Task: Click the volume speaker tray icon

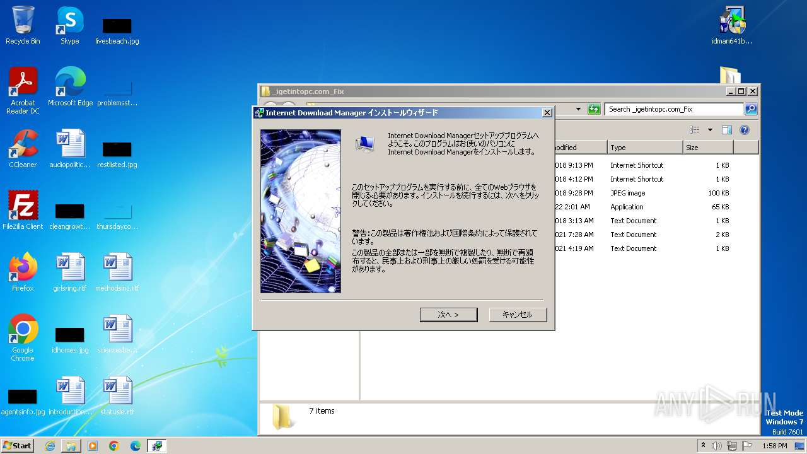Action: click(717, 446)
